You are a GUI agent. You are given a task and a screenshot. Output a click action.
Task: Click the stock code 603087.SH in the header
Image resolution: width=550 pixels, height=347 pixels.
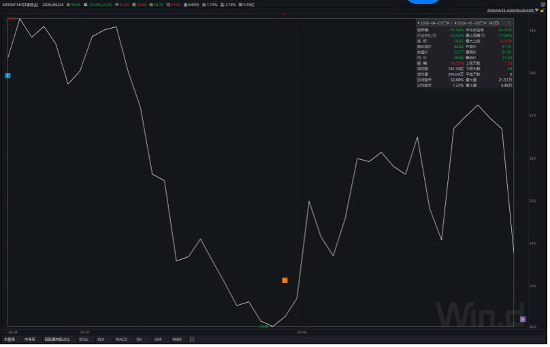(x=11, y=5)
